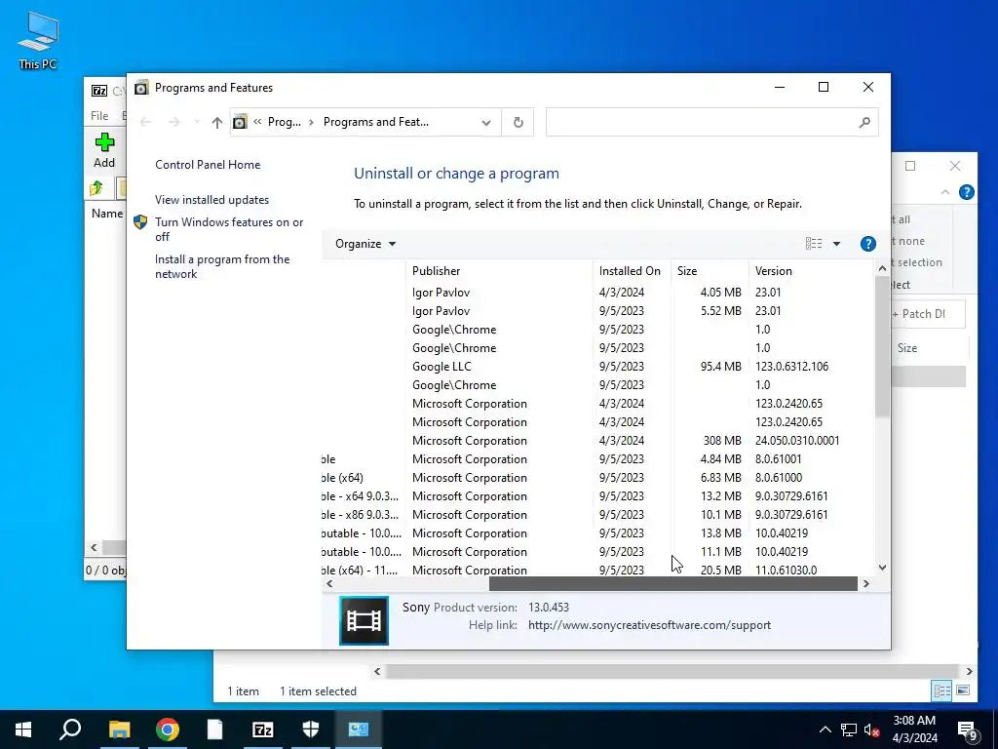The image size is (998, 749).
Task: Click the search magnifier icon
Action: point(864,122)
